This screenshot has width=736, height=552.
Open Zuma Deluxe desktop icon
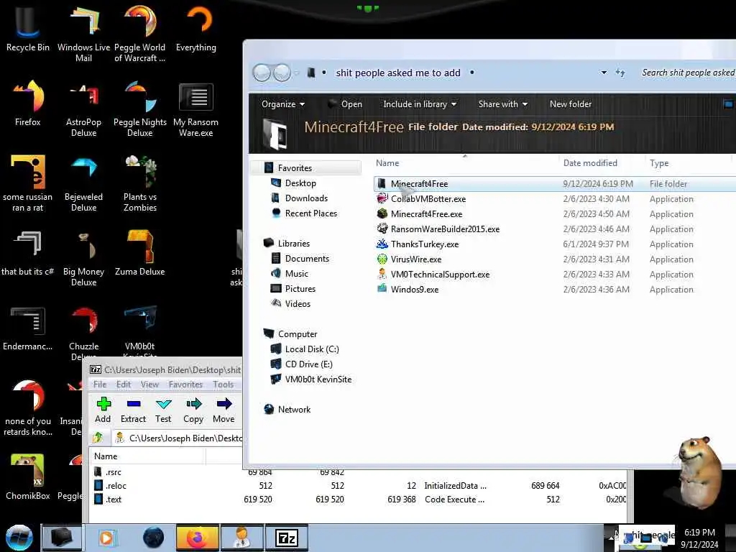(x=140, y=252)
